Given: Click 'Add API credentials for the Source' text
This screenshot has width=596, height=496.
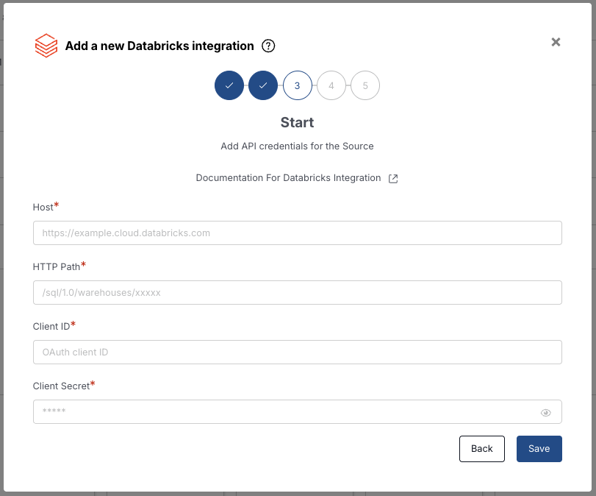Looking at the screenshot, I should coord(297,146).
